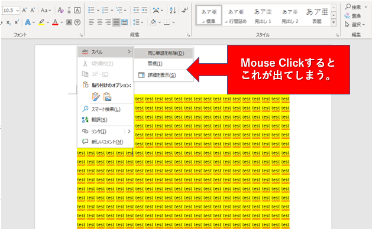The width and height of the screenshot is (372, 229).
Task: Toggle the superscript button
Action: coord(17,22)
